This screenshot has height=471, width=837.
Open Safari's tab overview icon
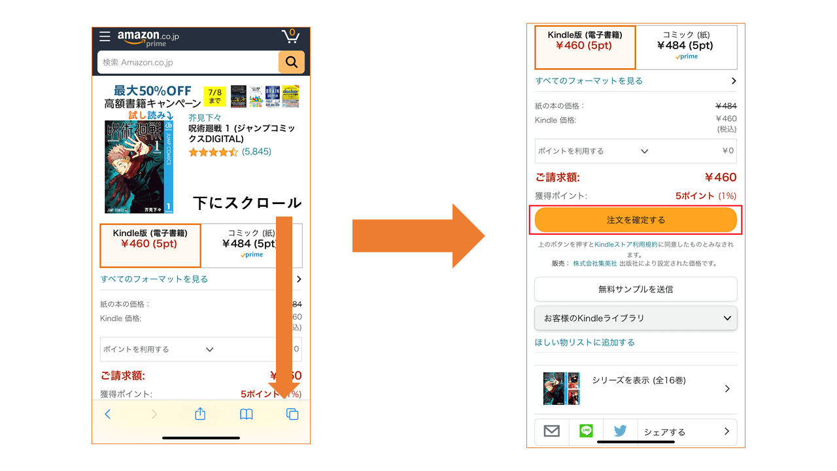point(292,413)
